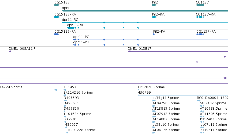This screenshot has width=228, height=134.
Task: Click the Pif2-PA protein label
Action: click(159, 32)
